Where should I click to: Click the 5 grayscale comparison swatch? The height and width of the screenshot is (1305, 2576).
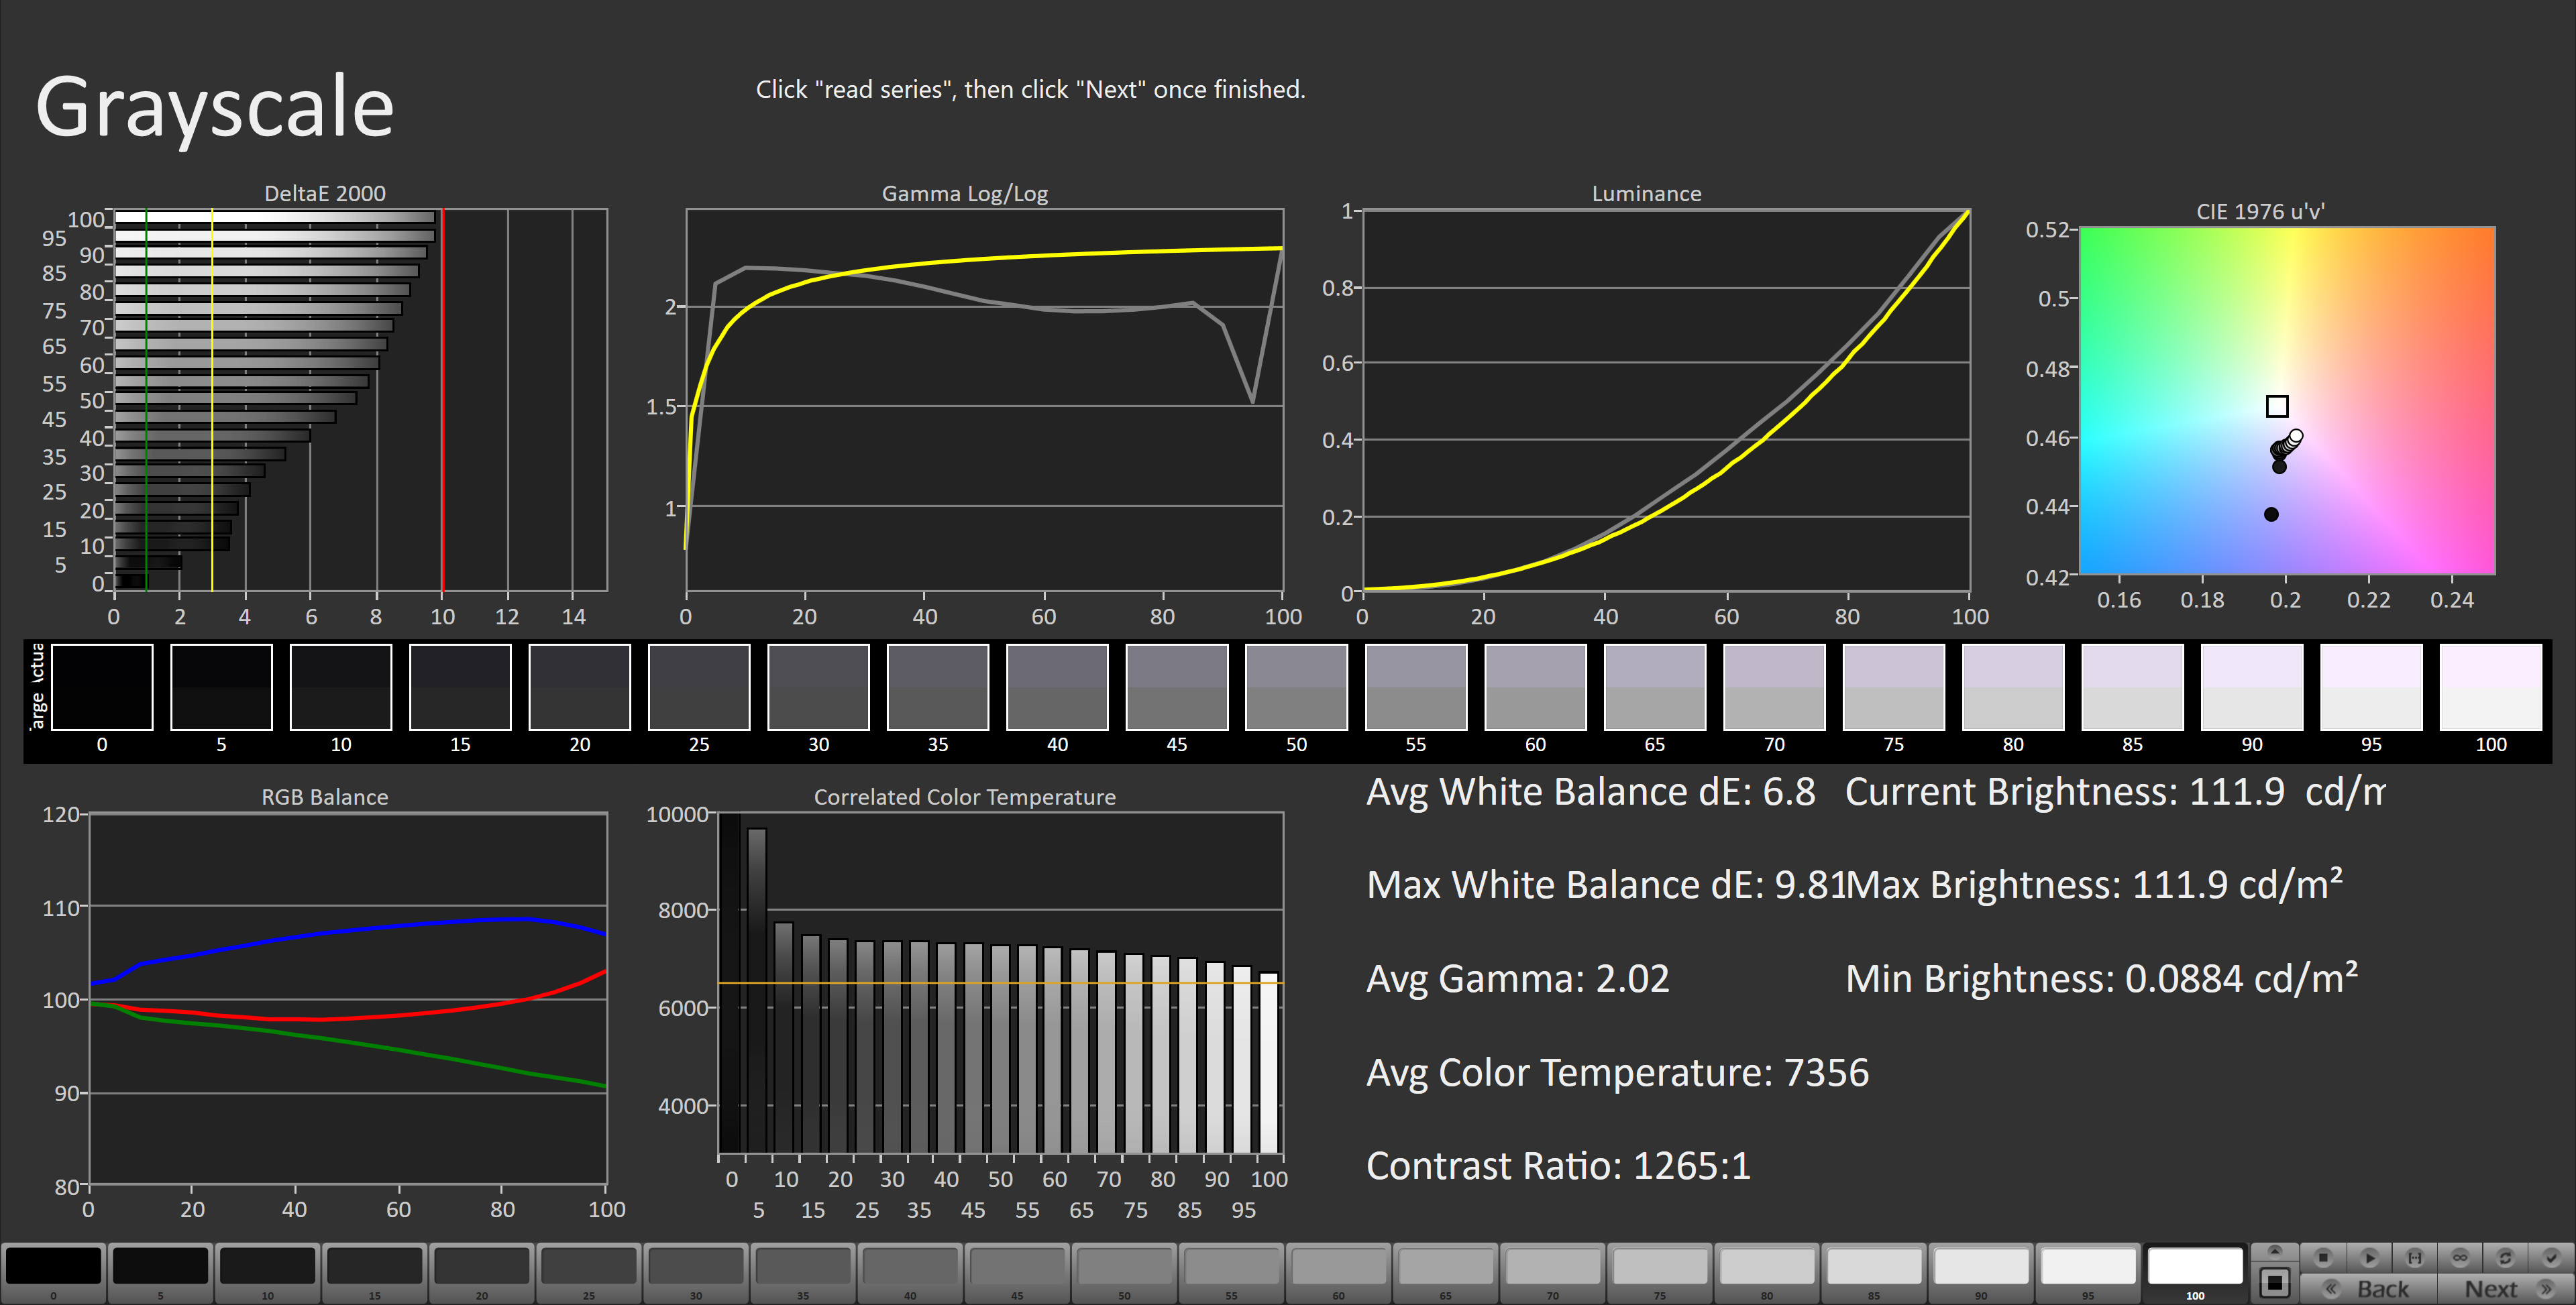coord(221,687)
